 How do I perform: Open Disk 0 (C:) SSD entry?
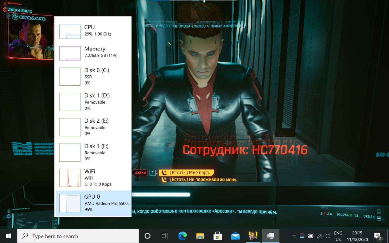click(x=93, y=77)
